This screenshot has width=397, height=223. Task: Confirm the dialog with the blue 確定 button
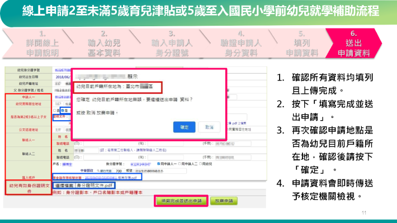184,127
